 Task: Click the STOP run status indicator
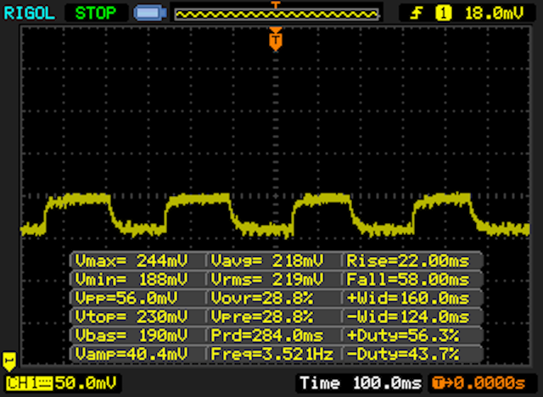point(96,14)
